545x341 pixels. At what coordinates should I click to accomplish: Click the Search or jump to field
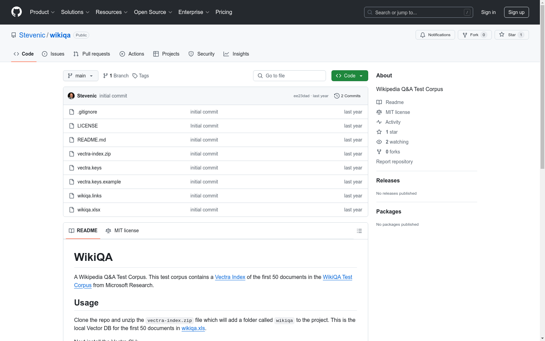click(x=419, y=12)
